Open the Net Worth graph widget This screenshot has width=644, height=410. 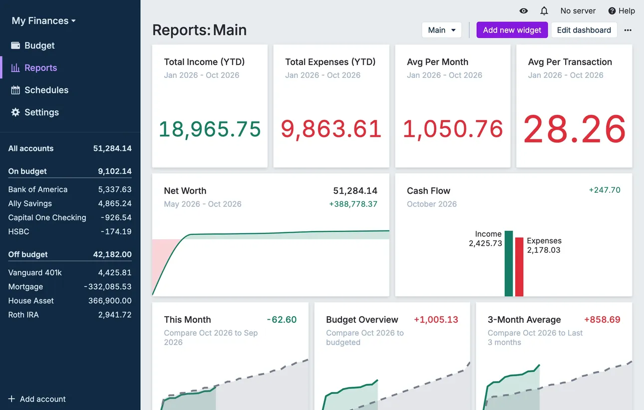point(271,235)
